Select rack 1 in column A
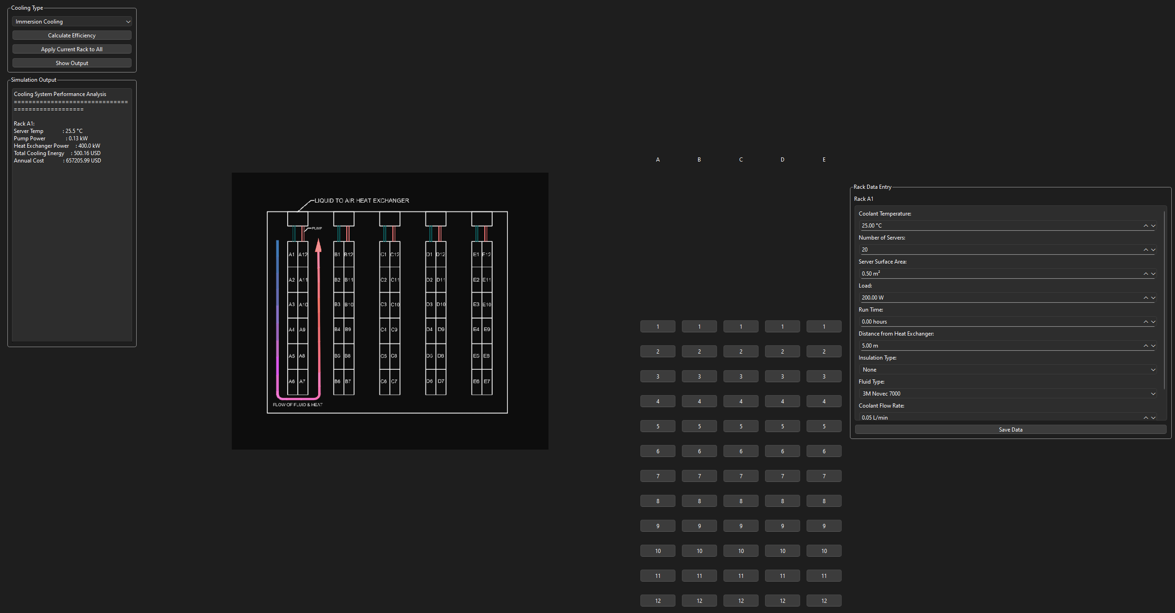 pos(657,327)
